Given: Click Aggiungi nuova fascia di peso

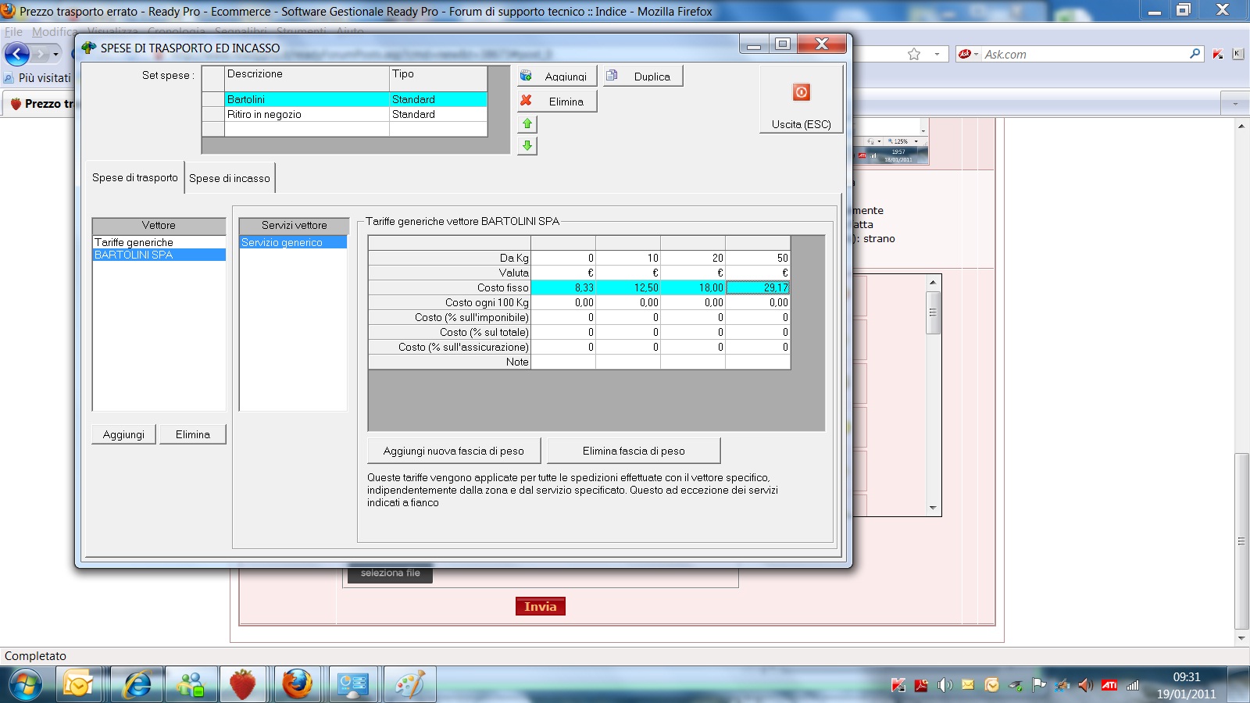Looking at the screenshot, I should 453,451.
